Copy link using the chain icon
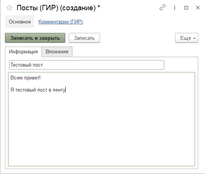Image resolution: width=205 pixels, height=174 pixels. click(x=162, y=8)
